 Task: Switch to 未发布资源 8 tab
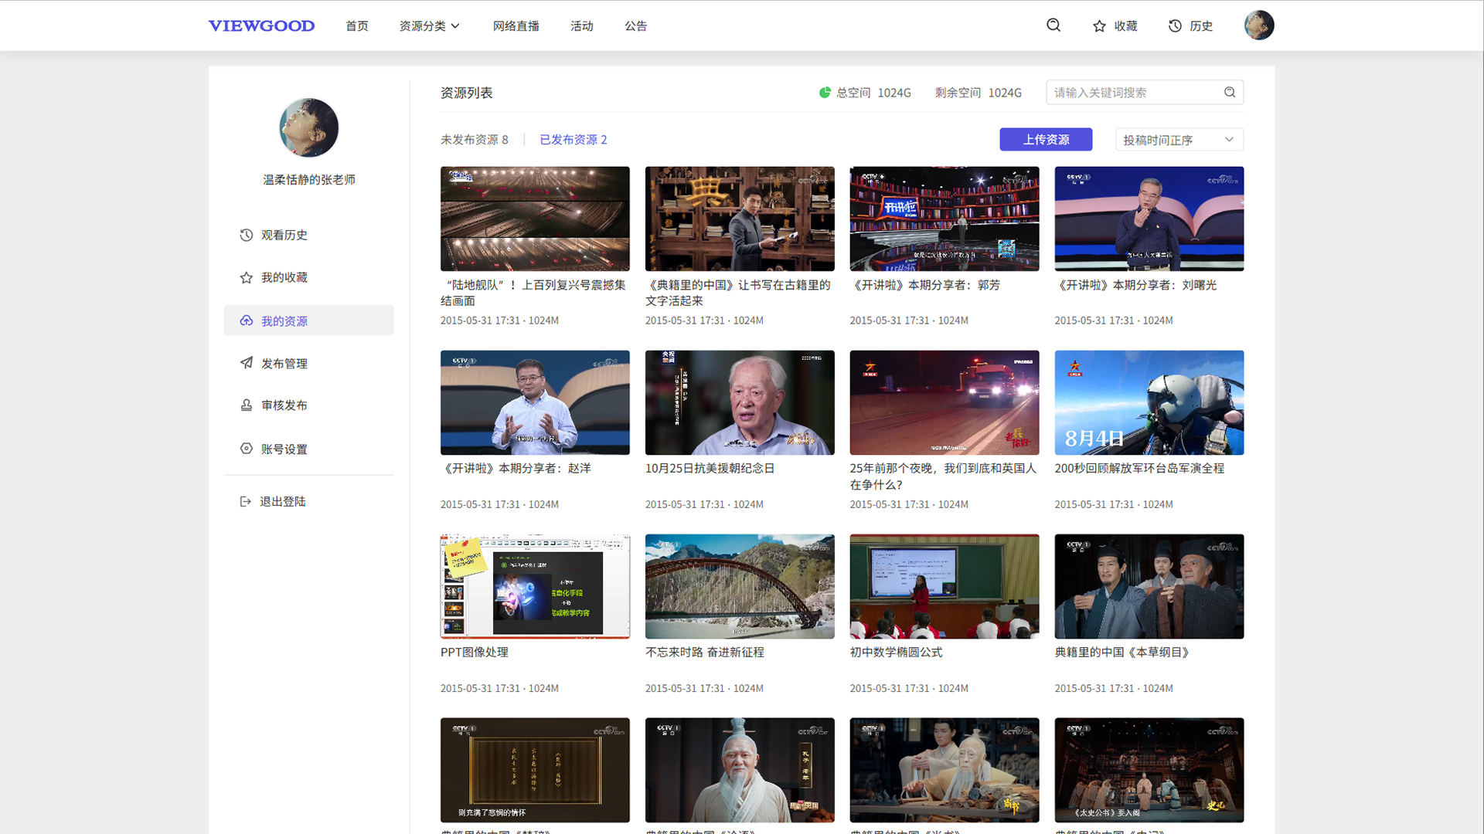pos(475,140)
